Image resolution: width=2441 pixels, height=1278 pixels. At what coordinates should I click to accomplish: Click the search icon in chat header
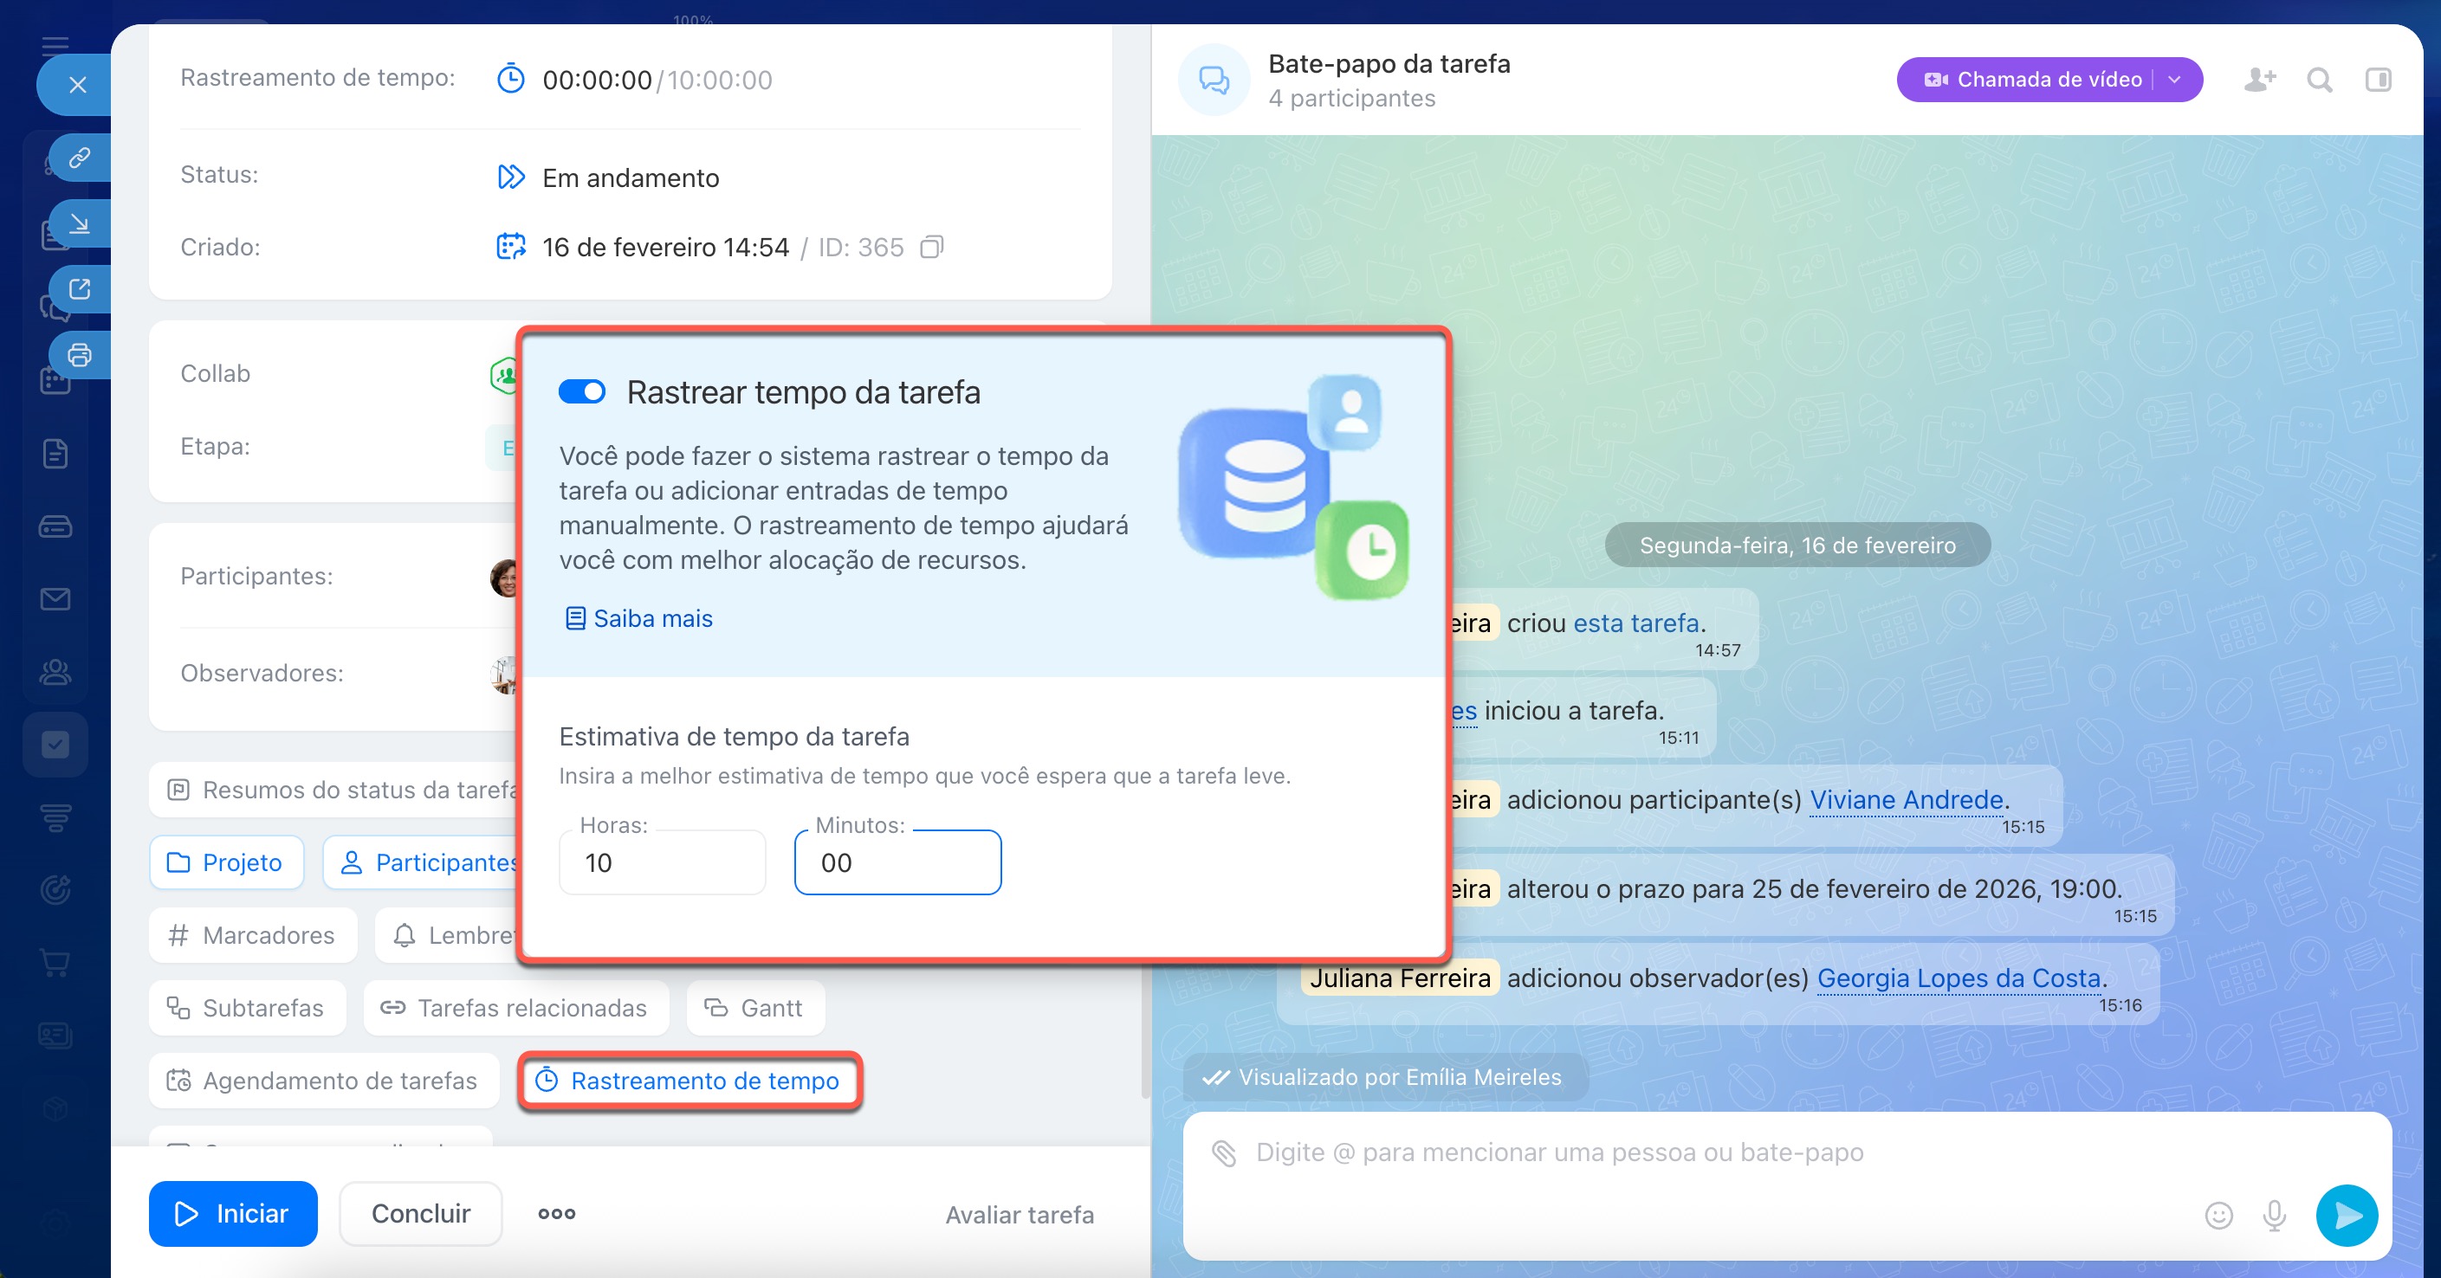[2319, 80]
